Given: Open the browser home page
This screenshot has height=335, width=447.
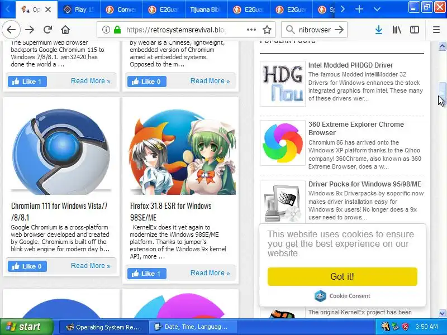Looking at the screenshot, I should 65,30.
